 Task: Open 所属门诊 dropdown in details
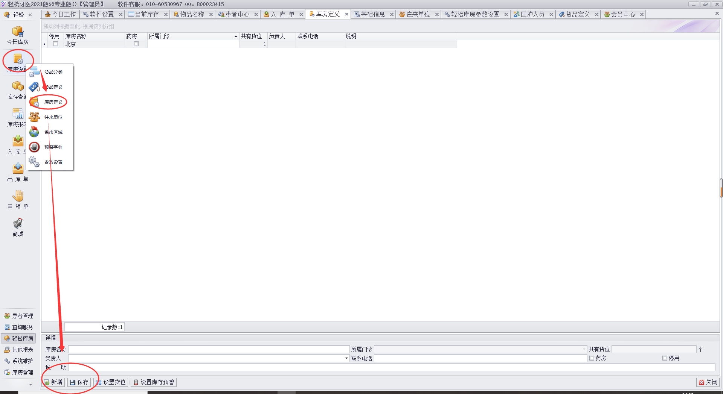[584, 349]
